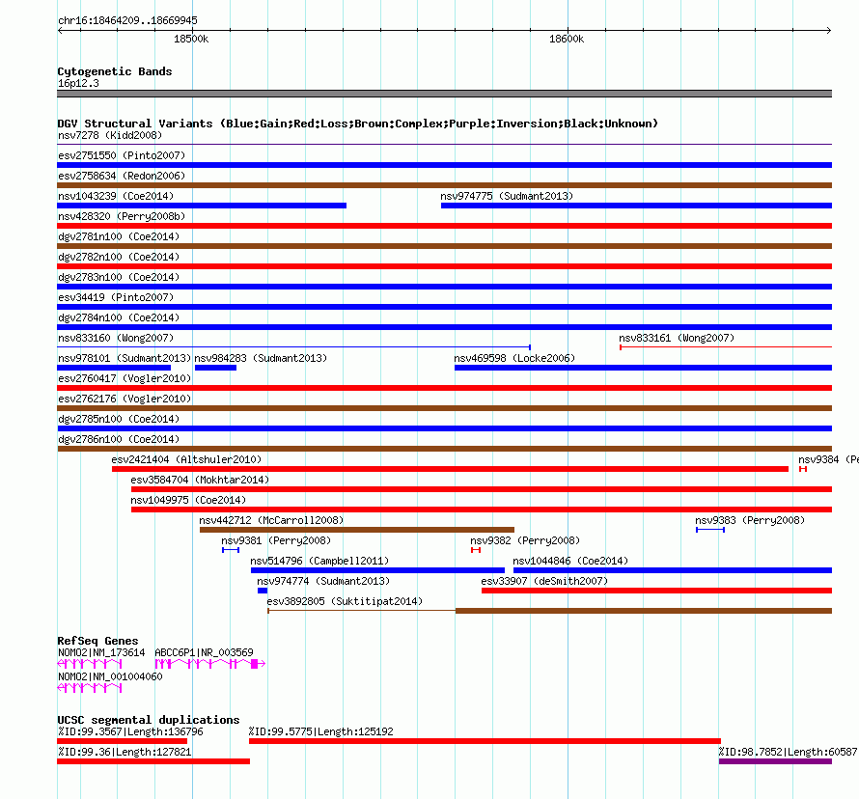
Task: Open the DGV Structural Variants track heading
Action: coord(358,124)
